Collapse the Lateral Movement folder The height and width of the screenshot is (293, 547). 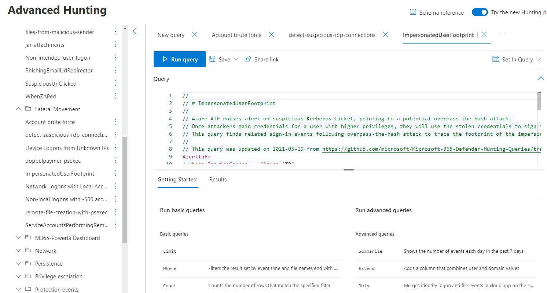point(19,109)
